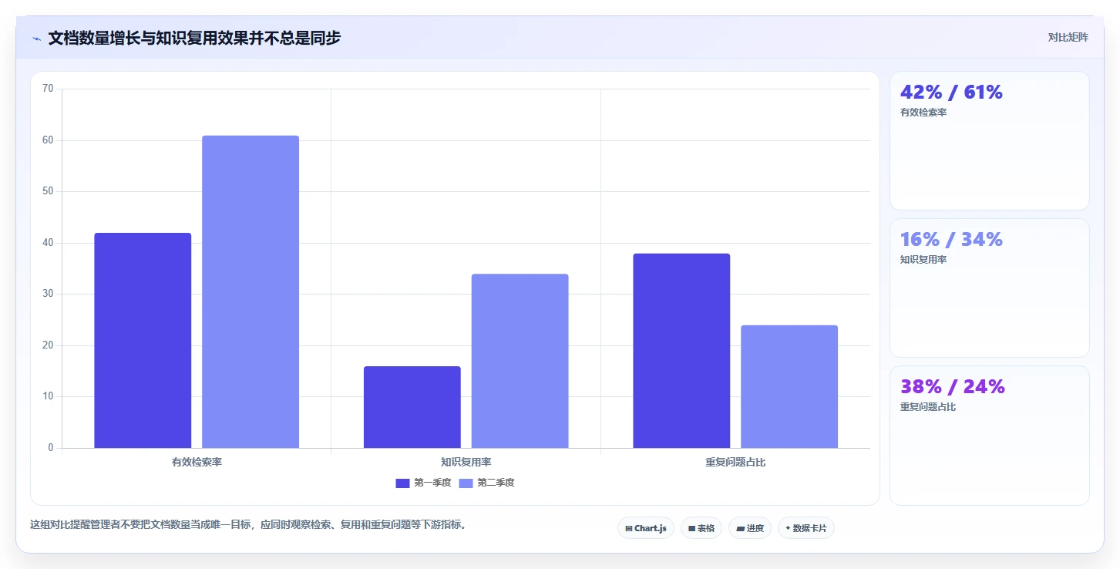Image resolution: width=1120 pixels, height=569 pixels.
Task: Click 重复问题占比 caption under 38% / 24%
Action: (928, 407)
